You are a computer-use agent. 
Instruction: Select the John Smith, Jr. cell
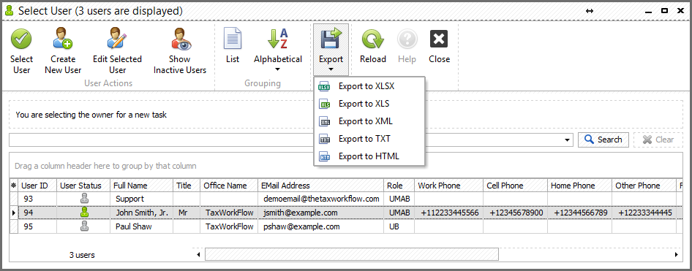[x=141, y=213]
